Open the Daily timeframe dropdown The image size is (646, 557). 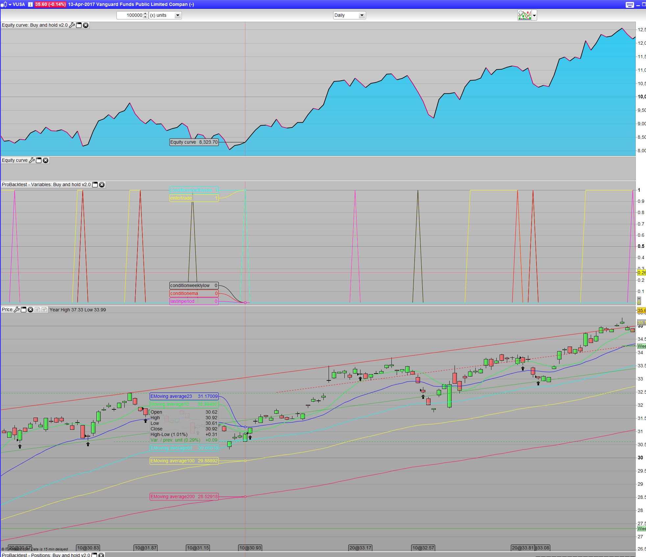pyautogui.click(x=361, y=15)
